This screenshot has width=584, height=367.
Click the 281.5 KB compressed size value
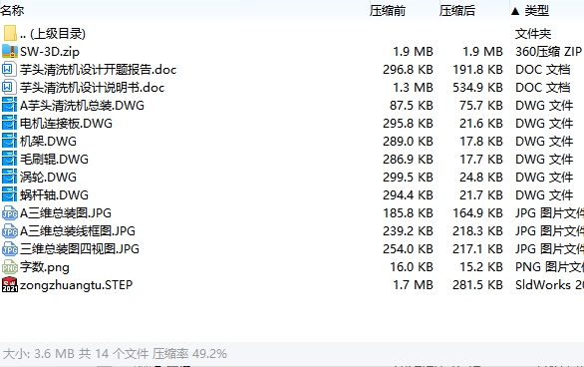[477, 284]
